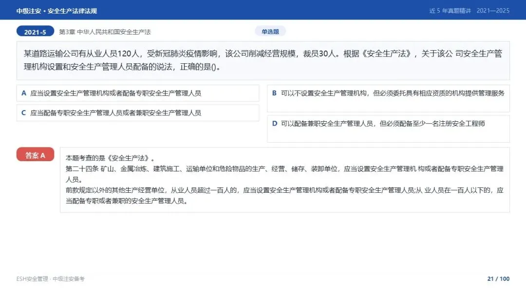Click header title 中级注安・安全生产法律法规
Image resolution: width=526 pixels, height=296 pixels.
coord(56,11)
